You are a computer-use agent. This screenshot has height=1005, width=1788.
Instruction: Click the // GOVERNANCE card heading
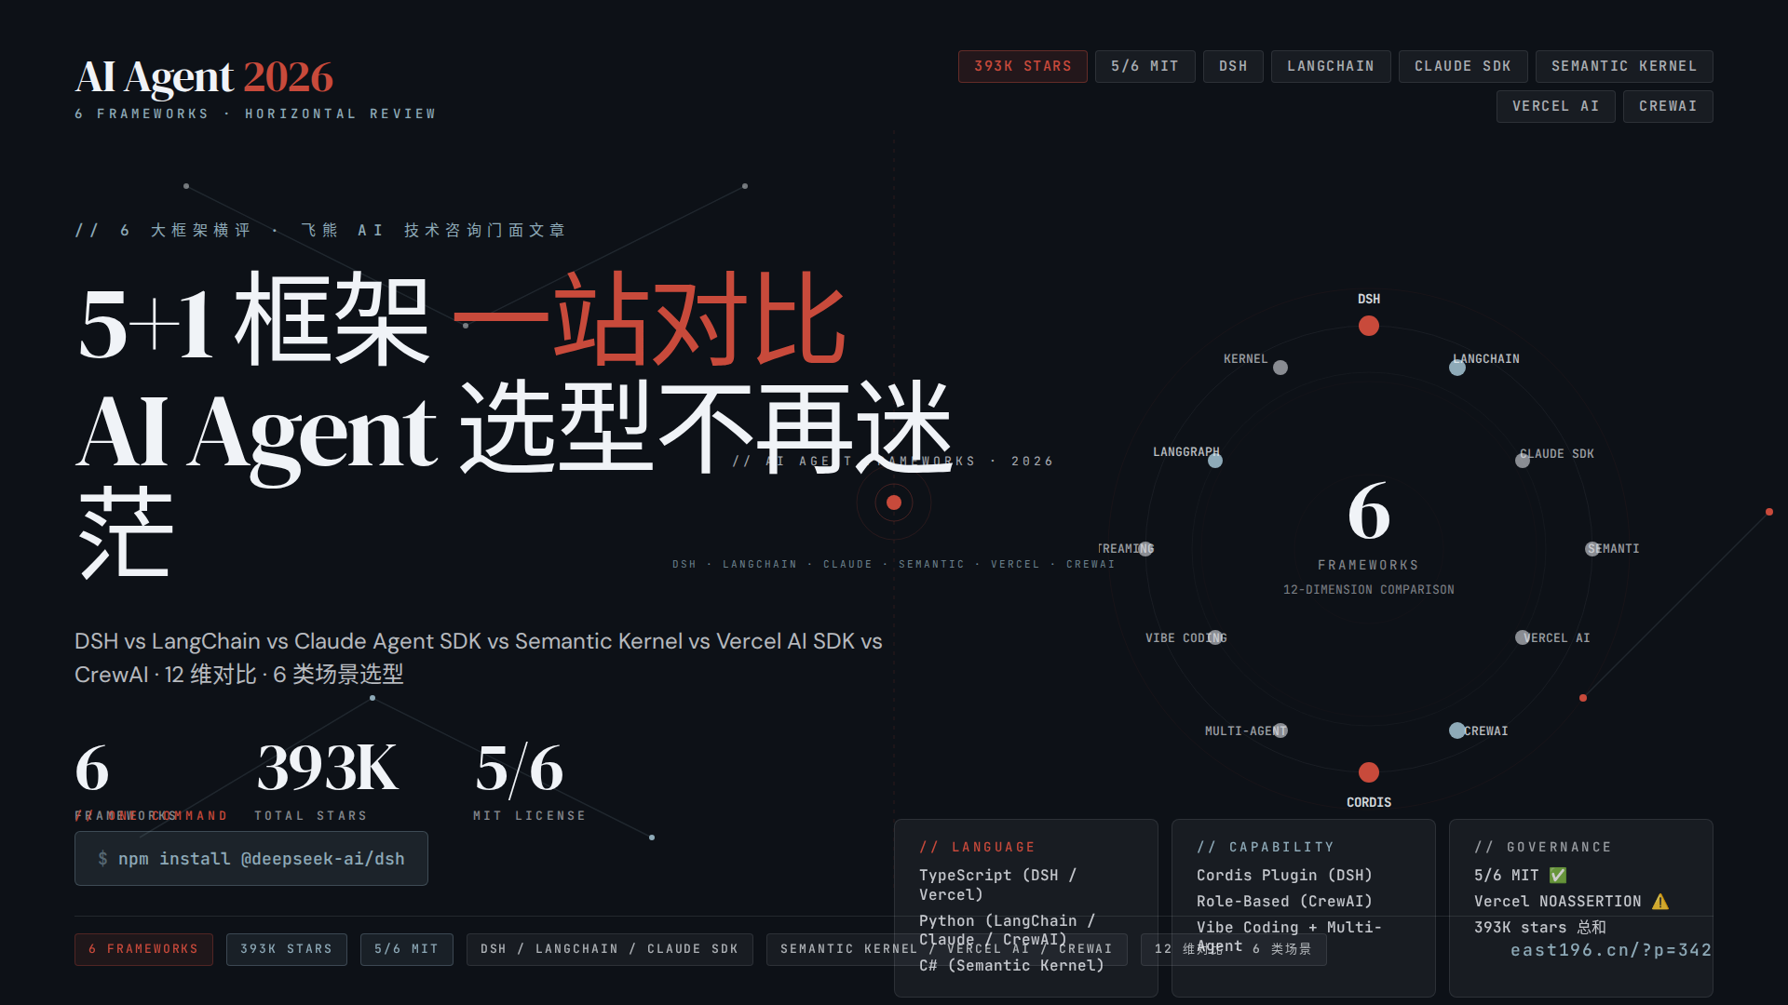[x=1543, y=847]
